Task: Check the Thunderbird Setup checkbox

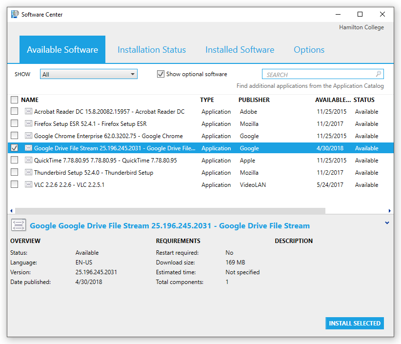Action: point(14,172)
